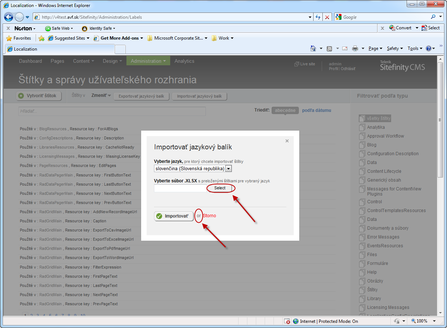Click the Internet zone globe icon
This screenshot has width=447, height=328.
click(x=296, y=321)
